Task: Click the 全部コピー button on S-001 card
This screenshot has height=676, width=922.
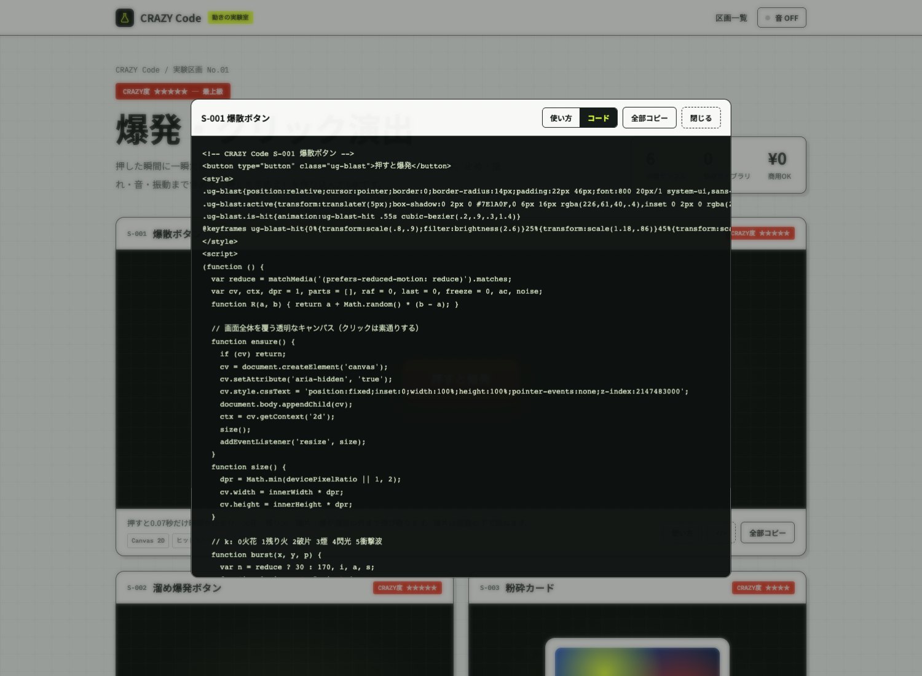Action: (767, 533)
